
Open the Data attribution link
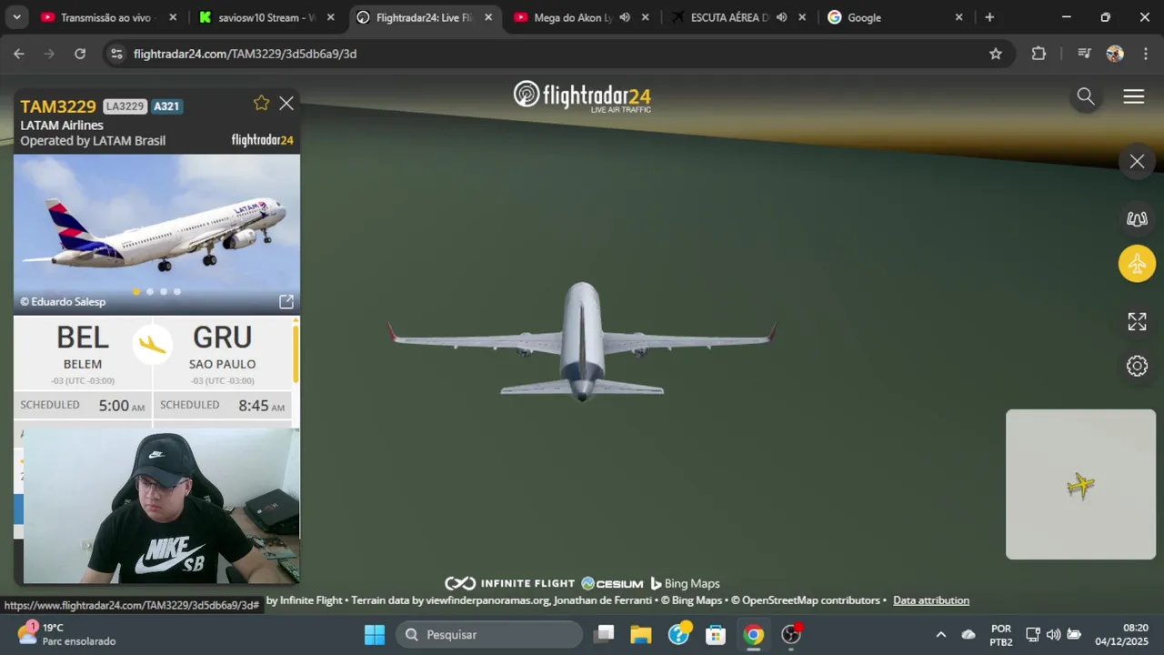931,600
